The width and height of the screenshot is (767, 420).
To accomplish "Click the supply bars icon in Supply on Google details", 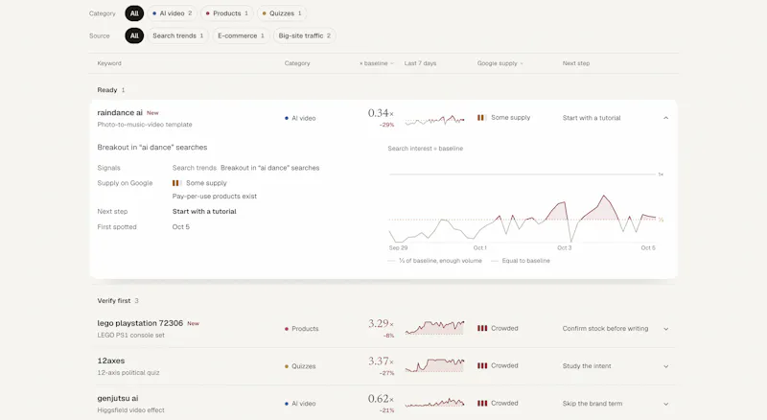I will 176,183.
